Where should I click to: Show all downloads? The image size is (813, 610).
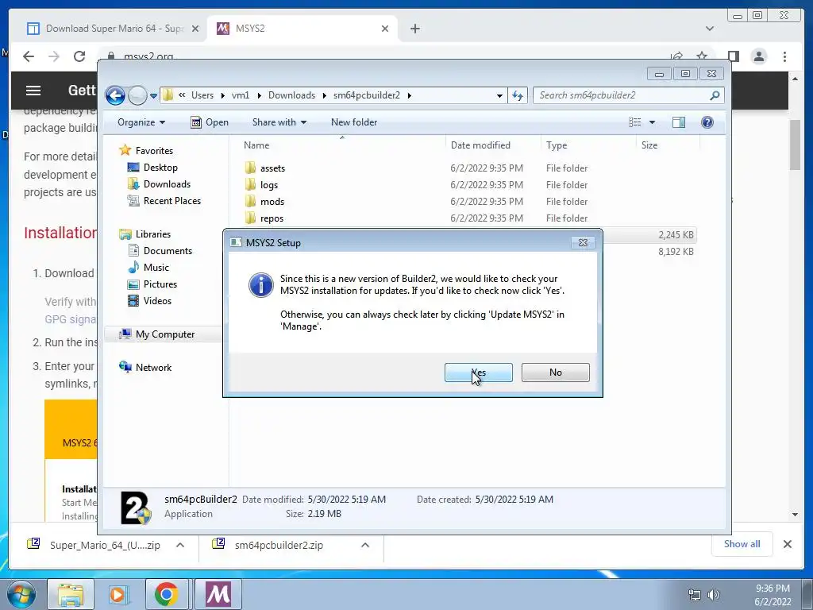(742, 544)
